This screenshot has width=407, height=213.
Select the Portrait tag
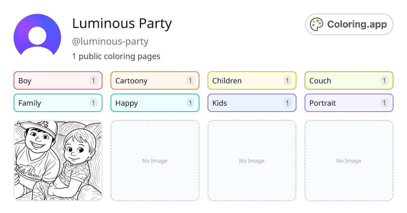[349, 103]
